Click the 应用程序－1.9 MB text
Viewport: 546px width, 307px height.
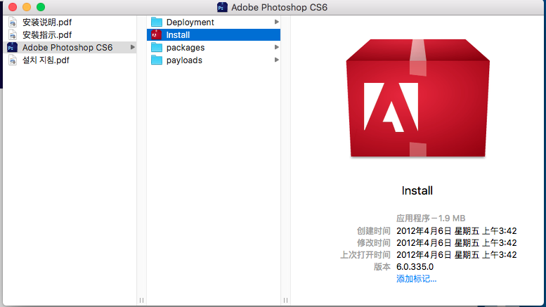click(x=431, y=218)
